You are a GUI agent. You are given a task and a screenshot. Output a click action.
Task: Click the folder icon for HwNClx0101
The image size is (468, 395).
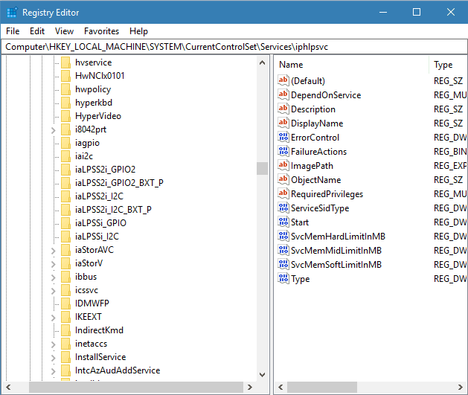point(65,76)
